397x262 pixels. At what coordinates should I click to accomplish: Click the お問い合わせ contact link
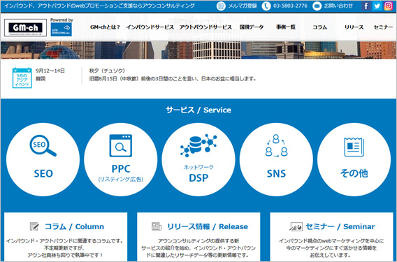click(x=333, y=6)
